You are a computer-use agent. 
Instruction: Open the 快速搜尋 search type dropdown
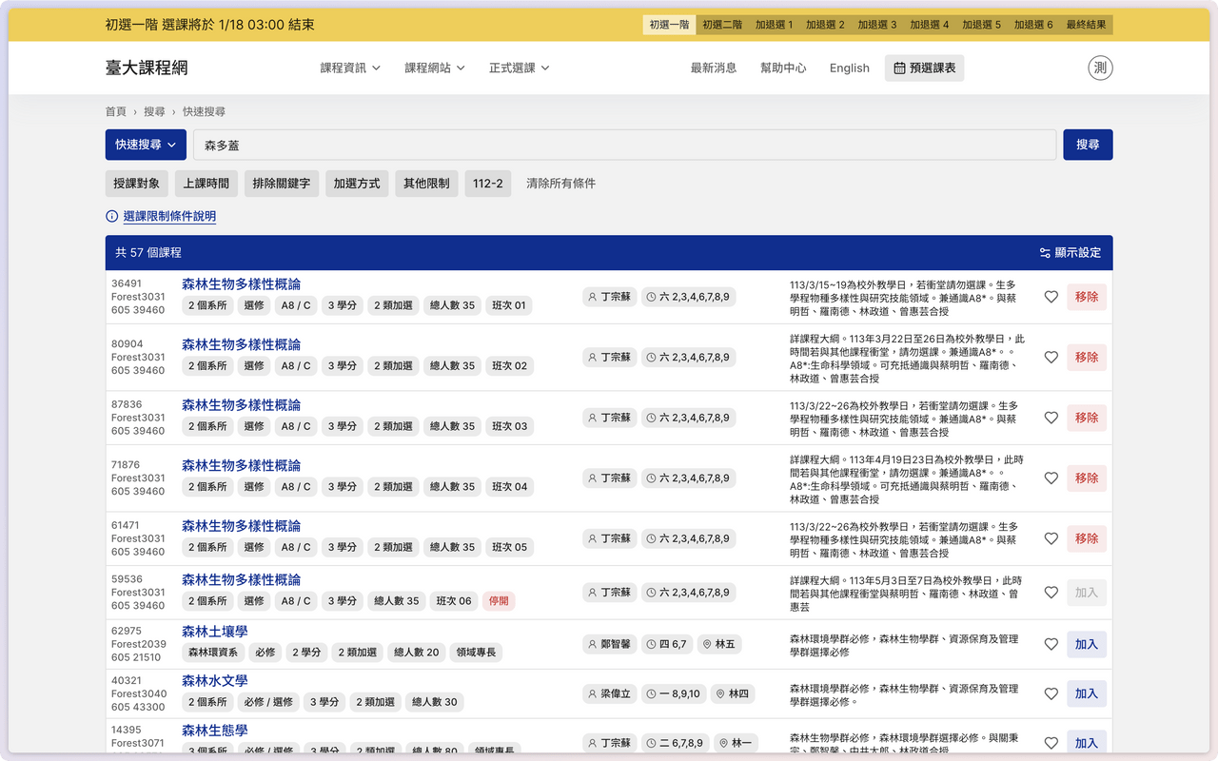(x=146, y=145)
